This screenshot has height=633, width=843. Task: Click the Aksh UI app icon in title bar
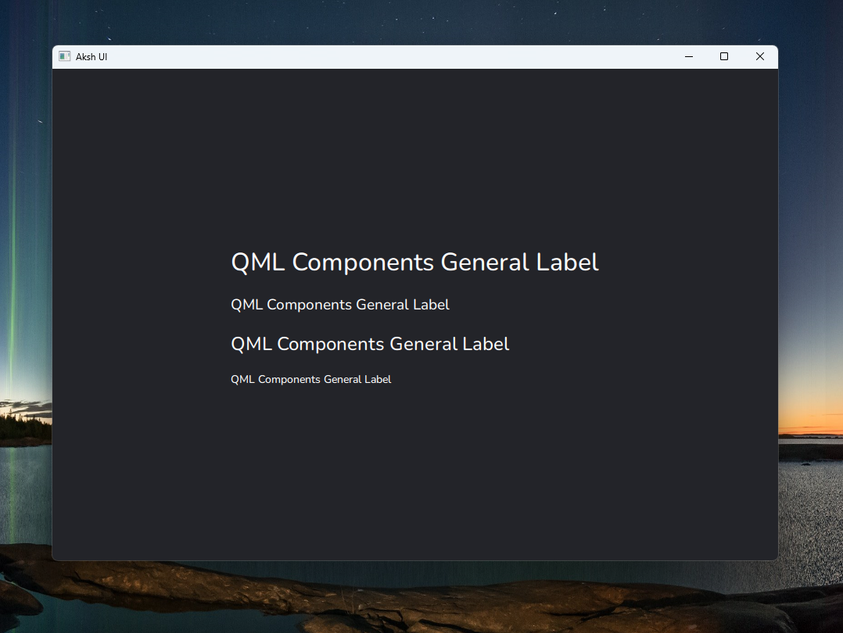(x=65, y=56)
